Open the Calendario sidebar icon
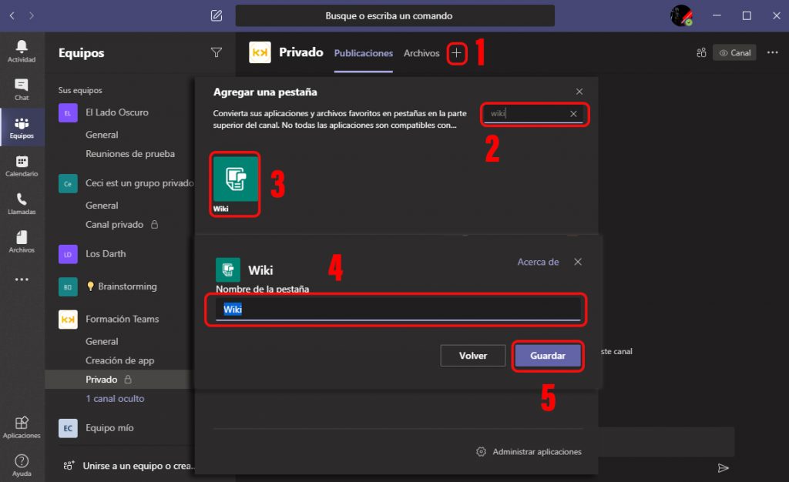Screen dimensions: 789x482 click(x=22, y=166)
